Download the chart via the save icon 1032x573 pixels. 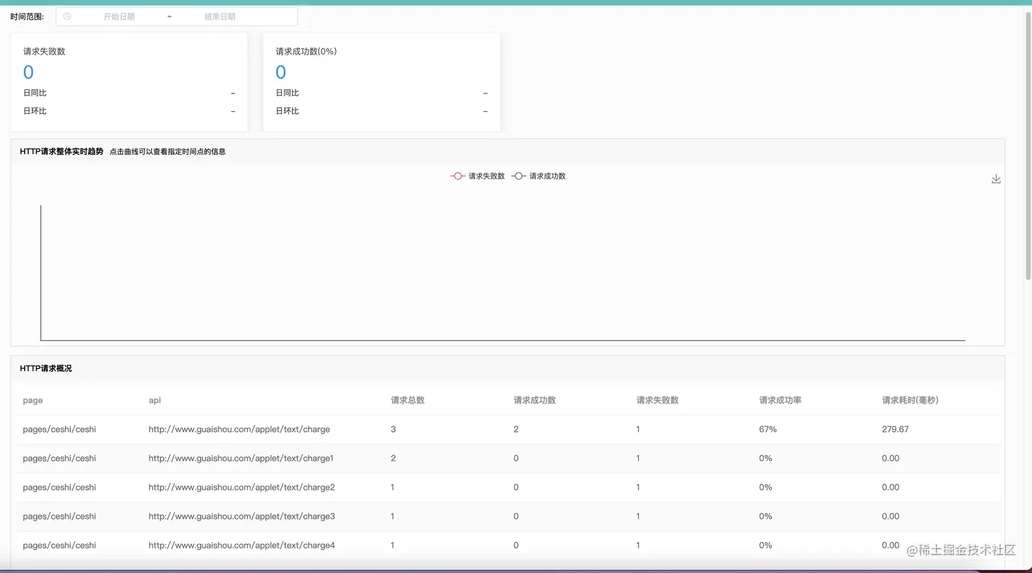(996, 179)
